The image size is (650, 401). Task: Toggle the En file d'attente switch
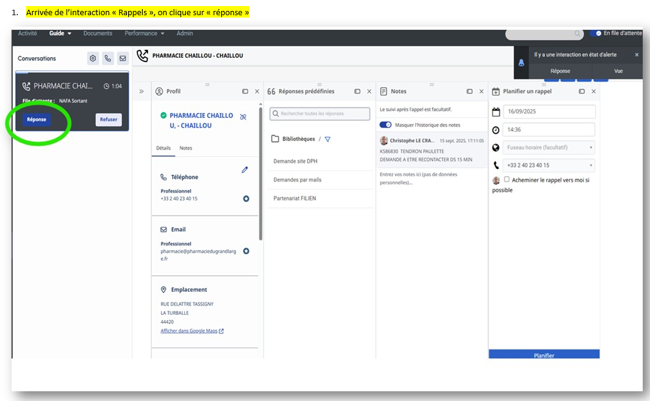(x=596, y=33)
